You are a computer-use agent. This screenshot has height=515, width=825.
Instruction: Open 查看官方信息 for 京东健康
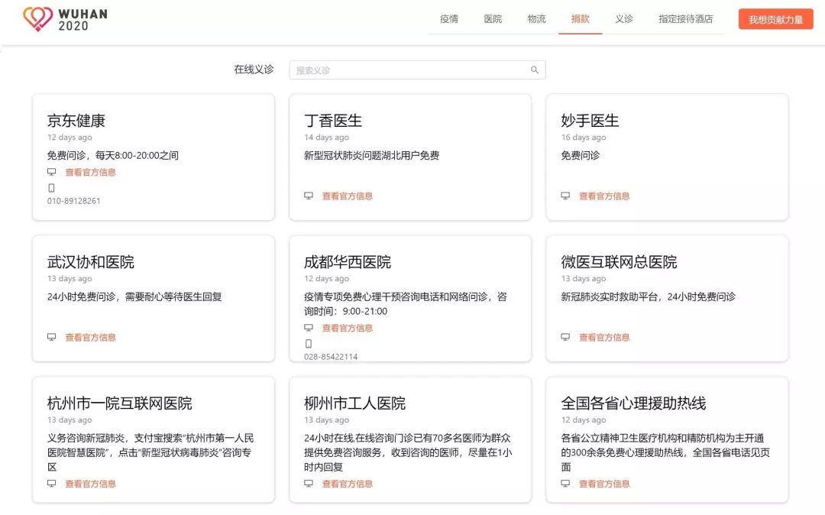coord(91,172)
